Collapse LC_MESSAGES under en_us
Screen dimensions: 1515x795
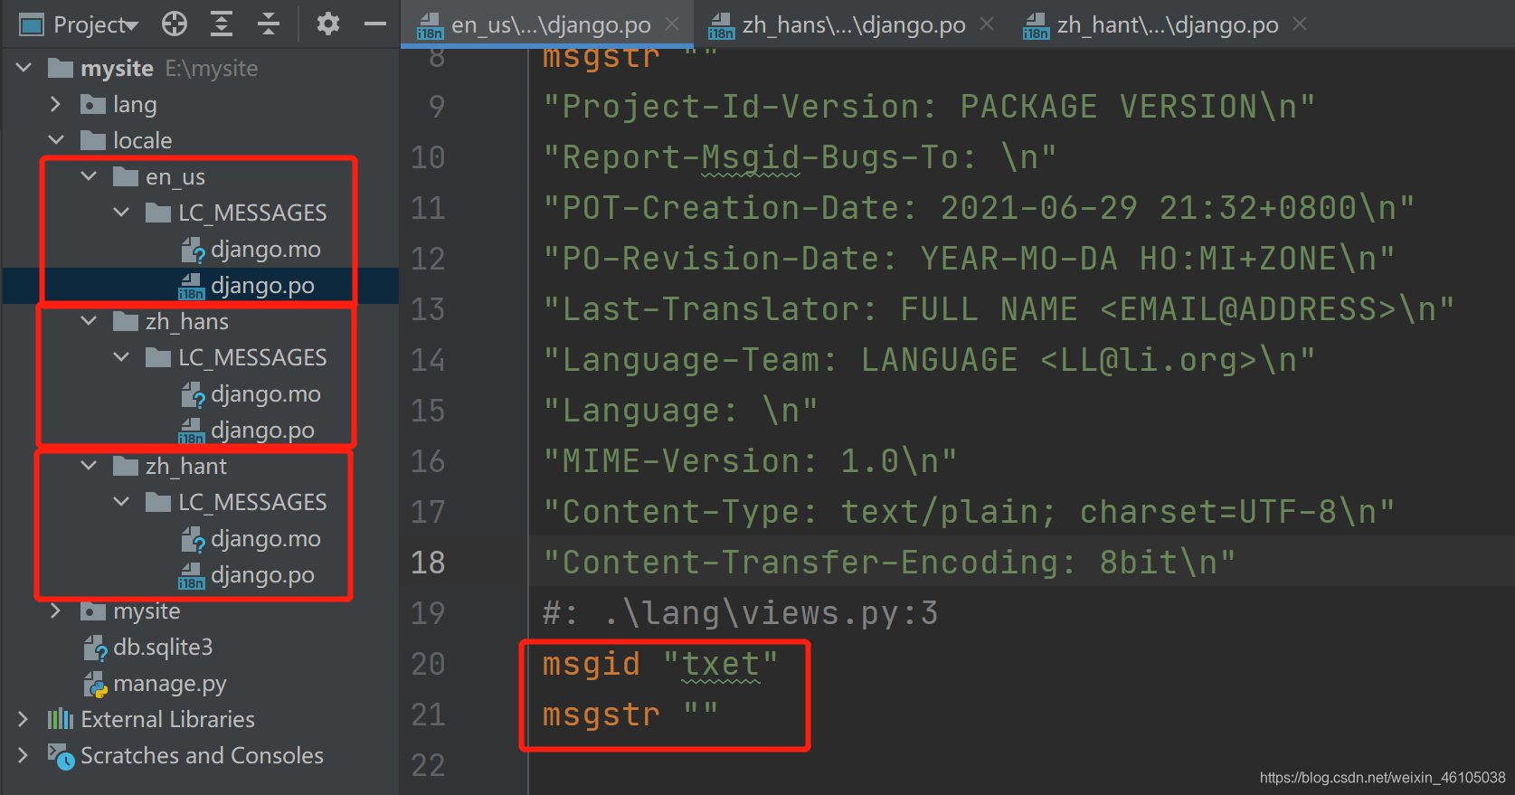pyautogui.click(x=121, y=213)
